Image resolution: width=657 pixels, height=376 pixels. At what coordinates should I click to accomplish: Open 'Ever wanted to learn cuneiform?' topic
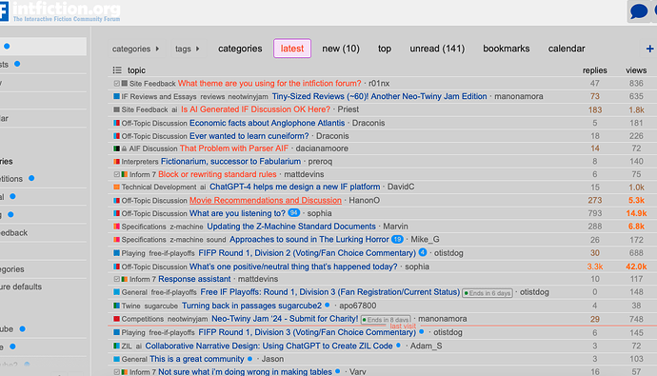point(249,136)
